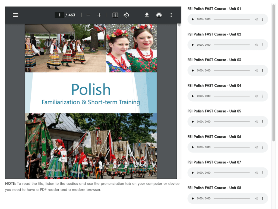Click 'FSI Polish FAST Course - Unit 01' label
This screenshot has width=278, height=209.
pos(214,9)
